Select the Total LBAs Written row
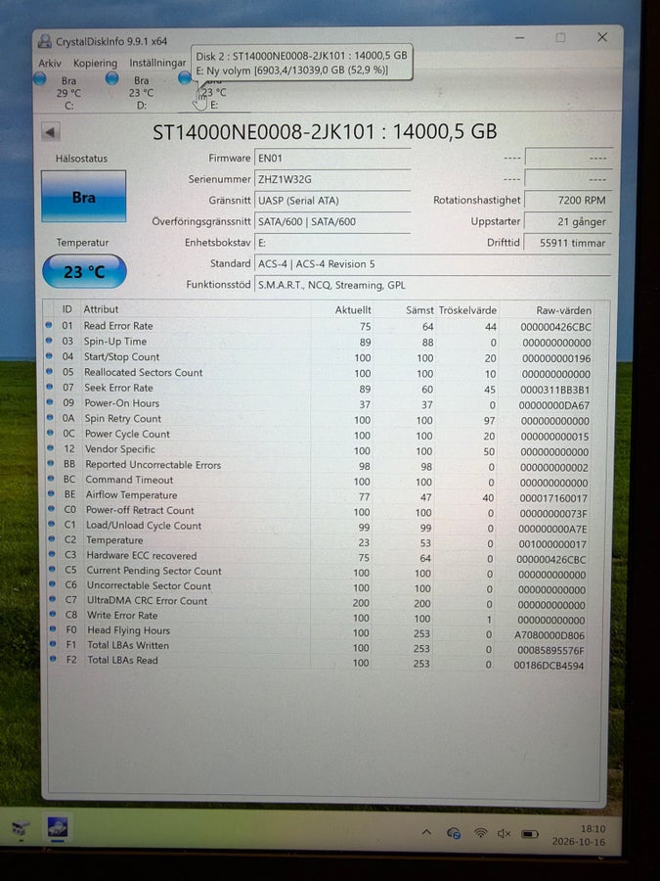The image size is (660, 881). tap(319, 649)
